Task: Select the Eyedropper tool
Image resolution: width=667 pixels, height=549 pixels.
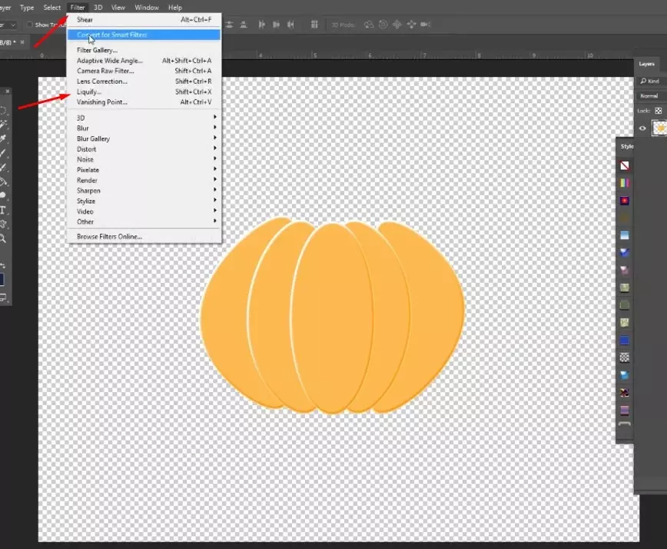Action: tap(3, 138)
